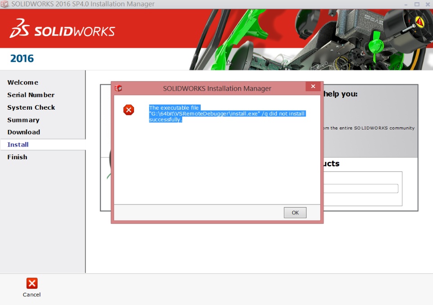Viewport: 433px width, 305px height.
Task: Maximize the Installation Manager window
Action: 417,4
